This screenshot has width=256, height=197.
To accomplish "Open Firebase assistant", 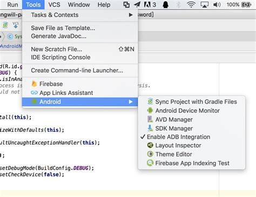I will [80, 84].
